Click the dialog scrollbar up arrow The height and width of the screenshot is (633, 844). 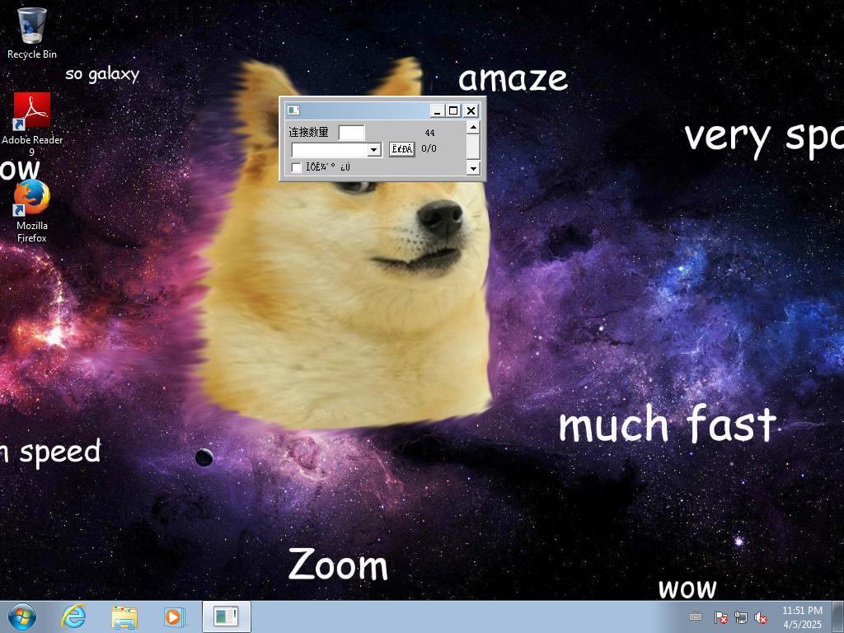click(x=473, y=128)
